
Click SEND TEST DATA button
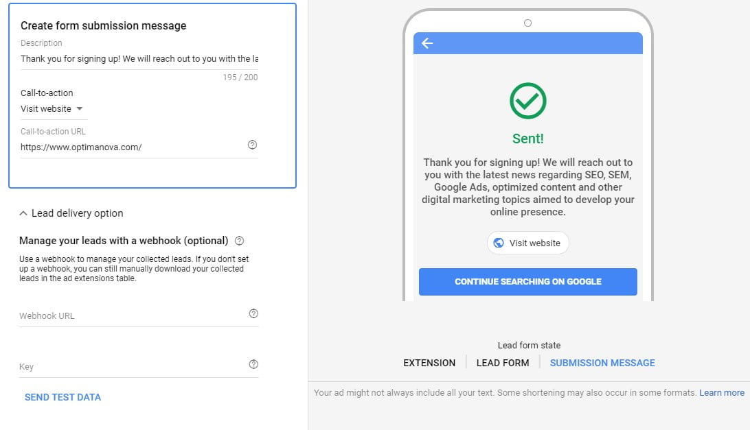point(62,397)
